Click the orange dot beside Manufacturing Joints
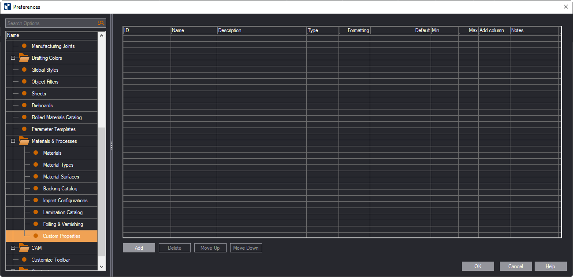Viewport: 573px width, 277px height. pos(24,46)
